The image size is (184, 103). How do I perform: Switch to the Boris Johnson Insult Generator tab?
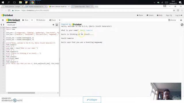click(59, 7)
